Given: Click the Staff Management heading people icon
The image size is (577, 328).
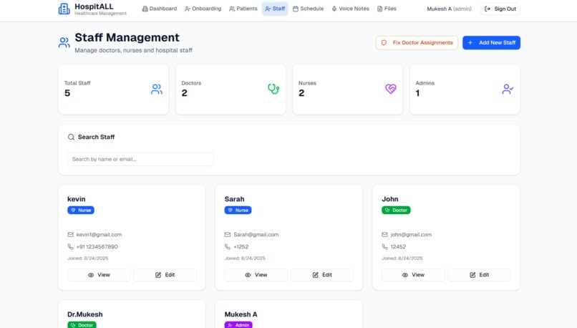Looking at the screenshot, I should [64, 42].
